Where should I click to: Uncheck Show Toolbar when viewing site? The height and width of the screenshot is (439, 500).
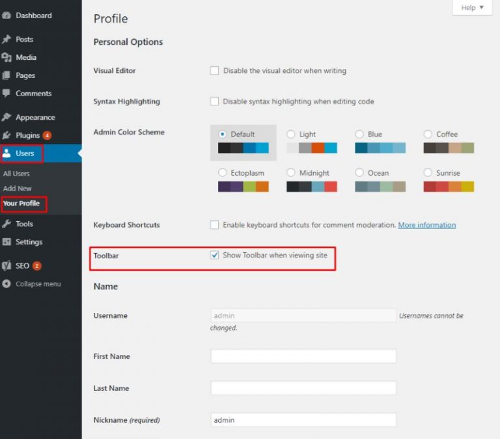(214, 255)
